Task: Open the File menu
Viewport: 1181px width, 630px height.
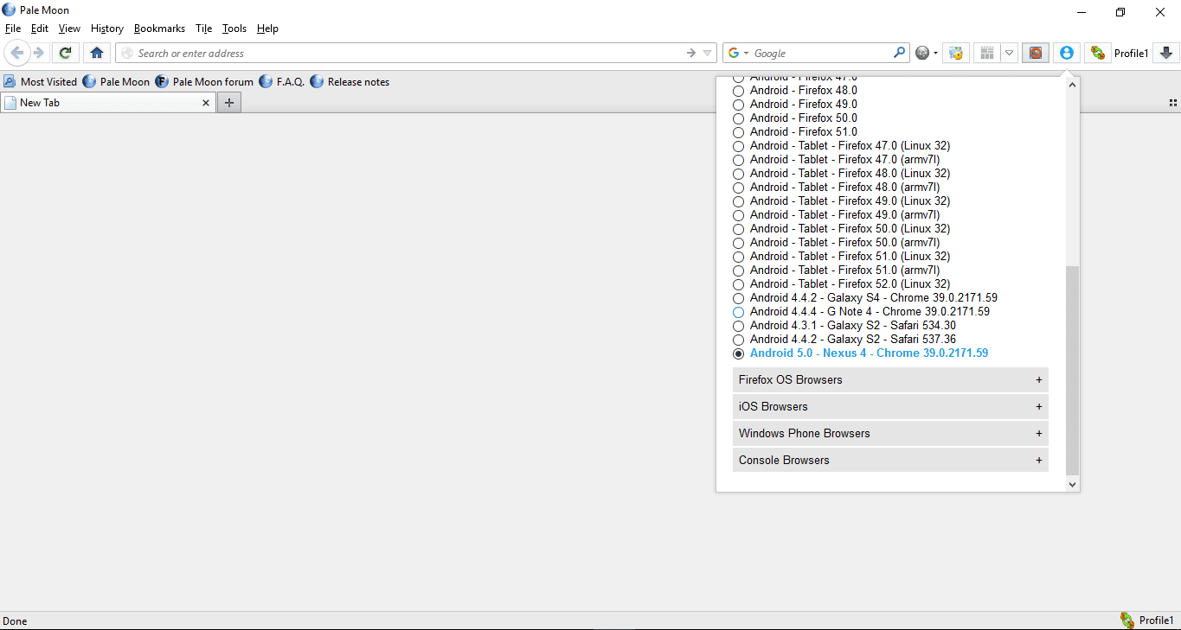Action: 12,29
